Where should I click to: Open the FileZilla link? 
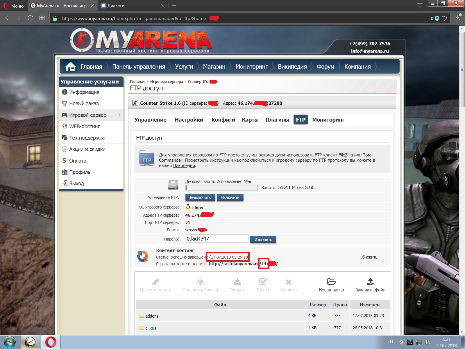(x=346, y=155)
